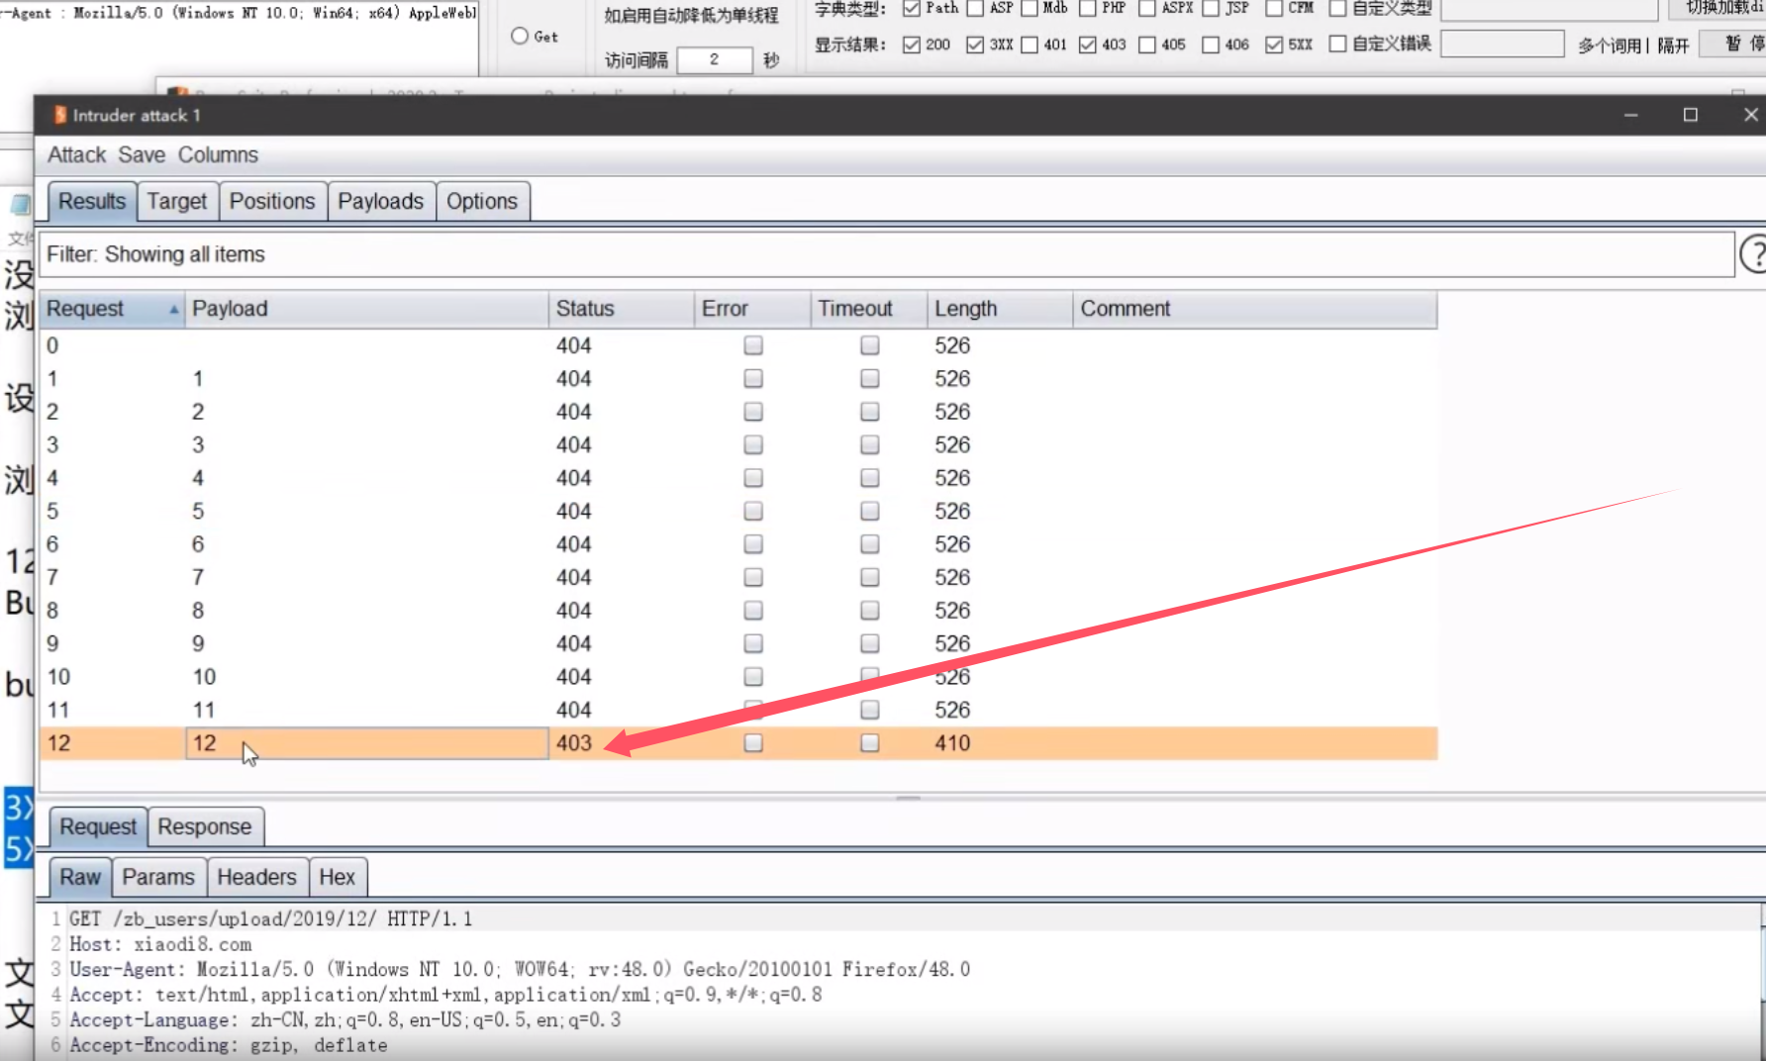Click status 403 cell in highlighted row
The height and width of the screenshot is (1061, 1766).
click(x=574, y=743)
